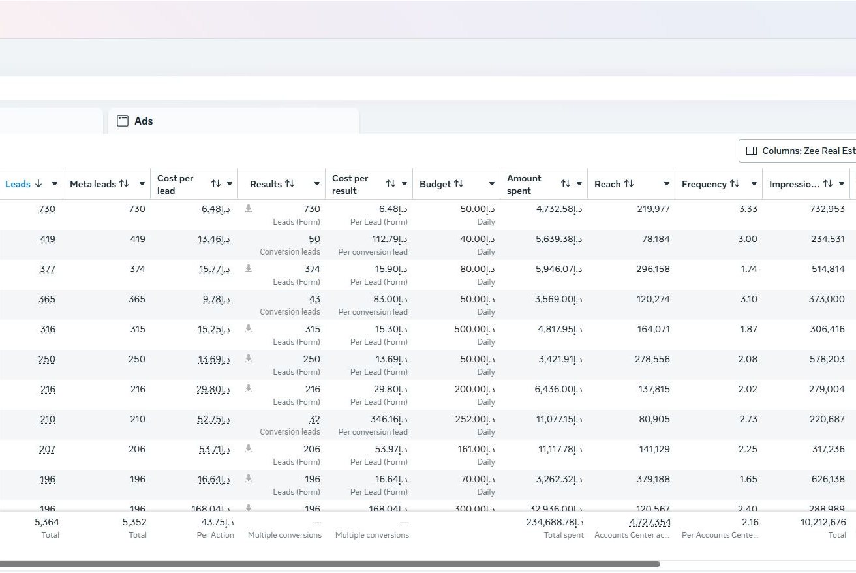Open Impressions column dropdown arrow
Viewport: 856px width, 573px height.
pos(842,184)
